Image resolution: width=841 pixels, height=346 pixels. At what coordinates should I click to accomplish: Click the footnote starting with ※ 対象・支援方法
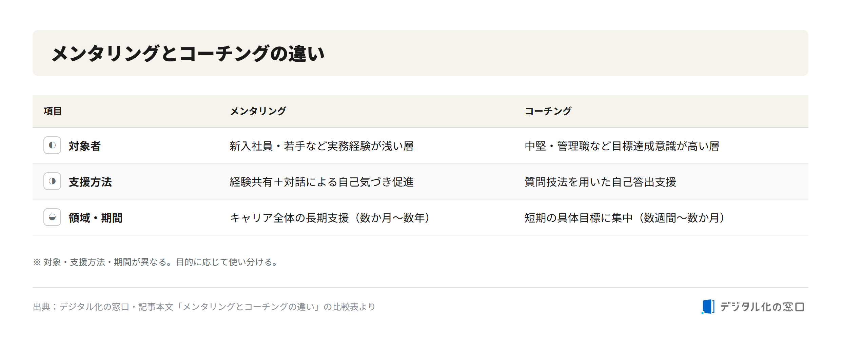(x=156, y=262)
